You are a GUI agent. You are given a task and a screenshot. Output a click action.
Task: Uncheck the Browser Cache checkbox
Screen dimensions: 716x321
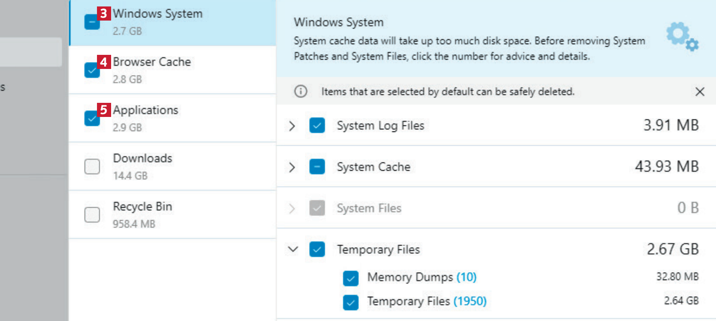coord(91,71)
